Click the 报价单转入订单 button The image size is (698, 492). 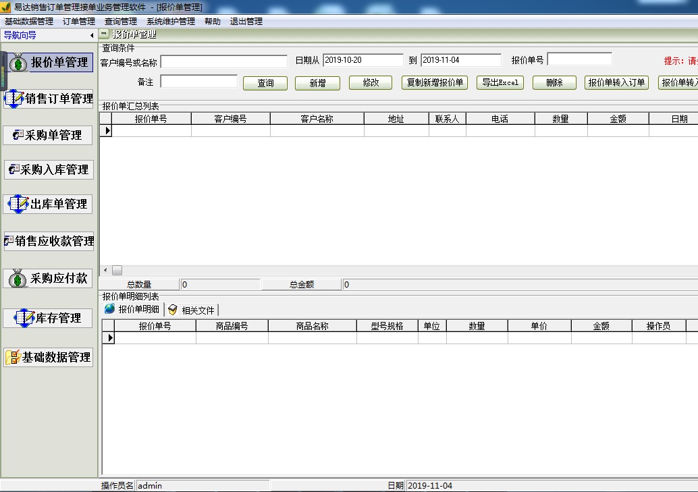[616, 83]
